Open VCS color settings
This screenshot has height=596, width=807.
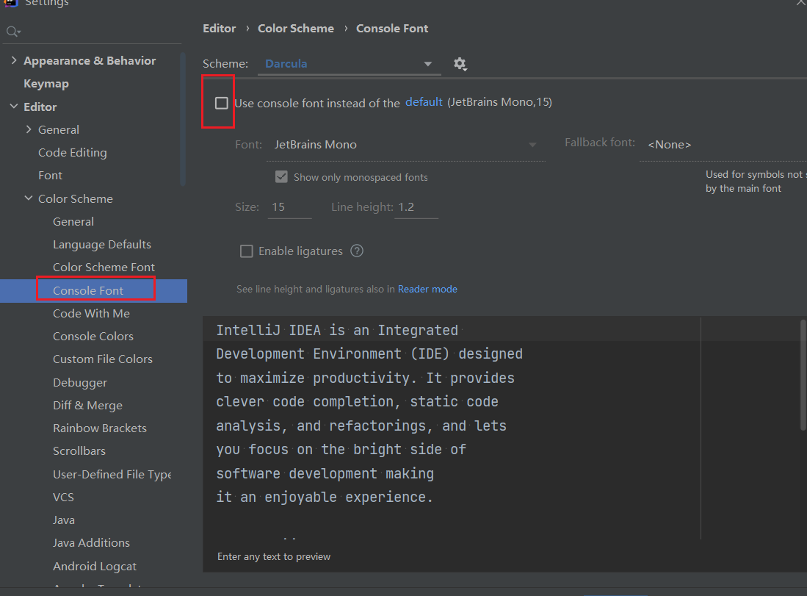point(63,497)
